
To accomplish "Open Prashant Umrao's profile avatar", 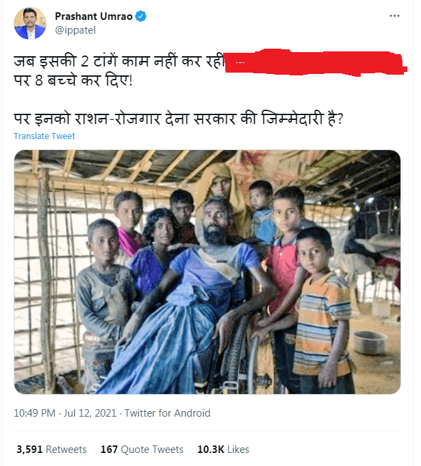I will click(30, 23).
